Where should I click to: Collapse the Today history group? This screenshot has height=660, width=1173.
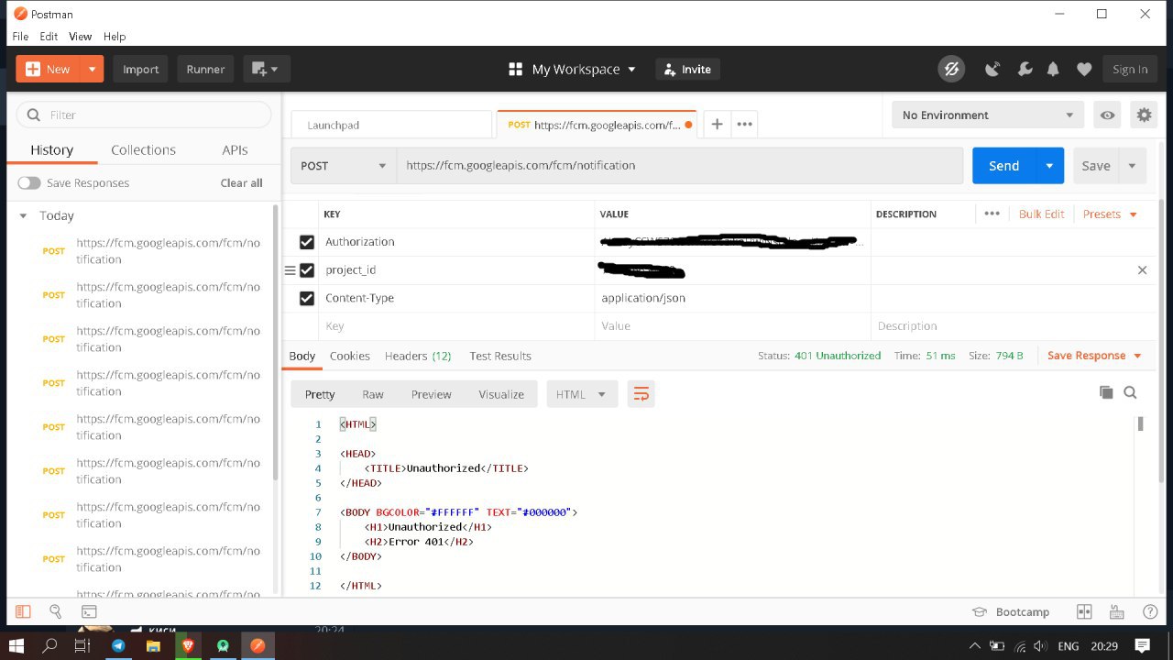pyautogui.click(x=24, y=215)
